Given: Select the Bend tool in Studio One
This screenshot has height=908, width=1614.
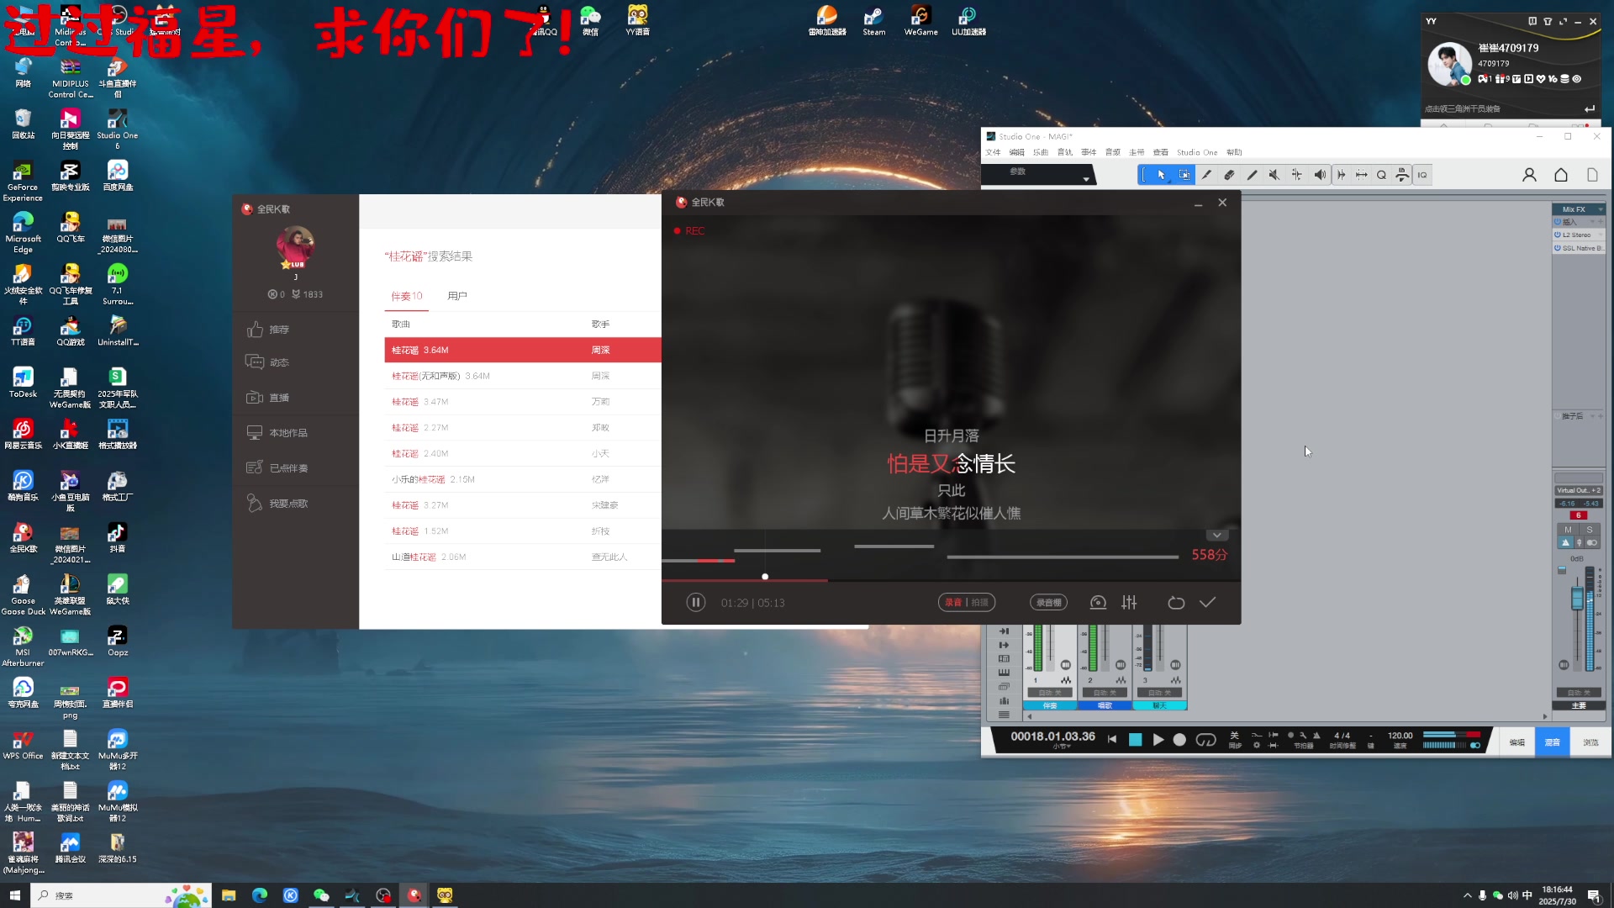Looking at the screenshot, I should click(1297, 175).
